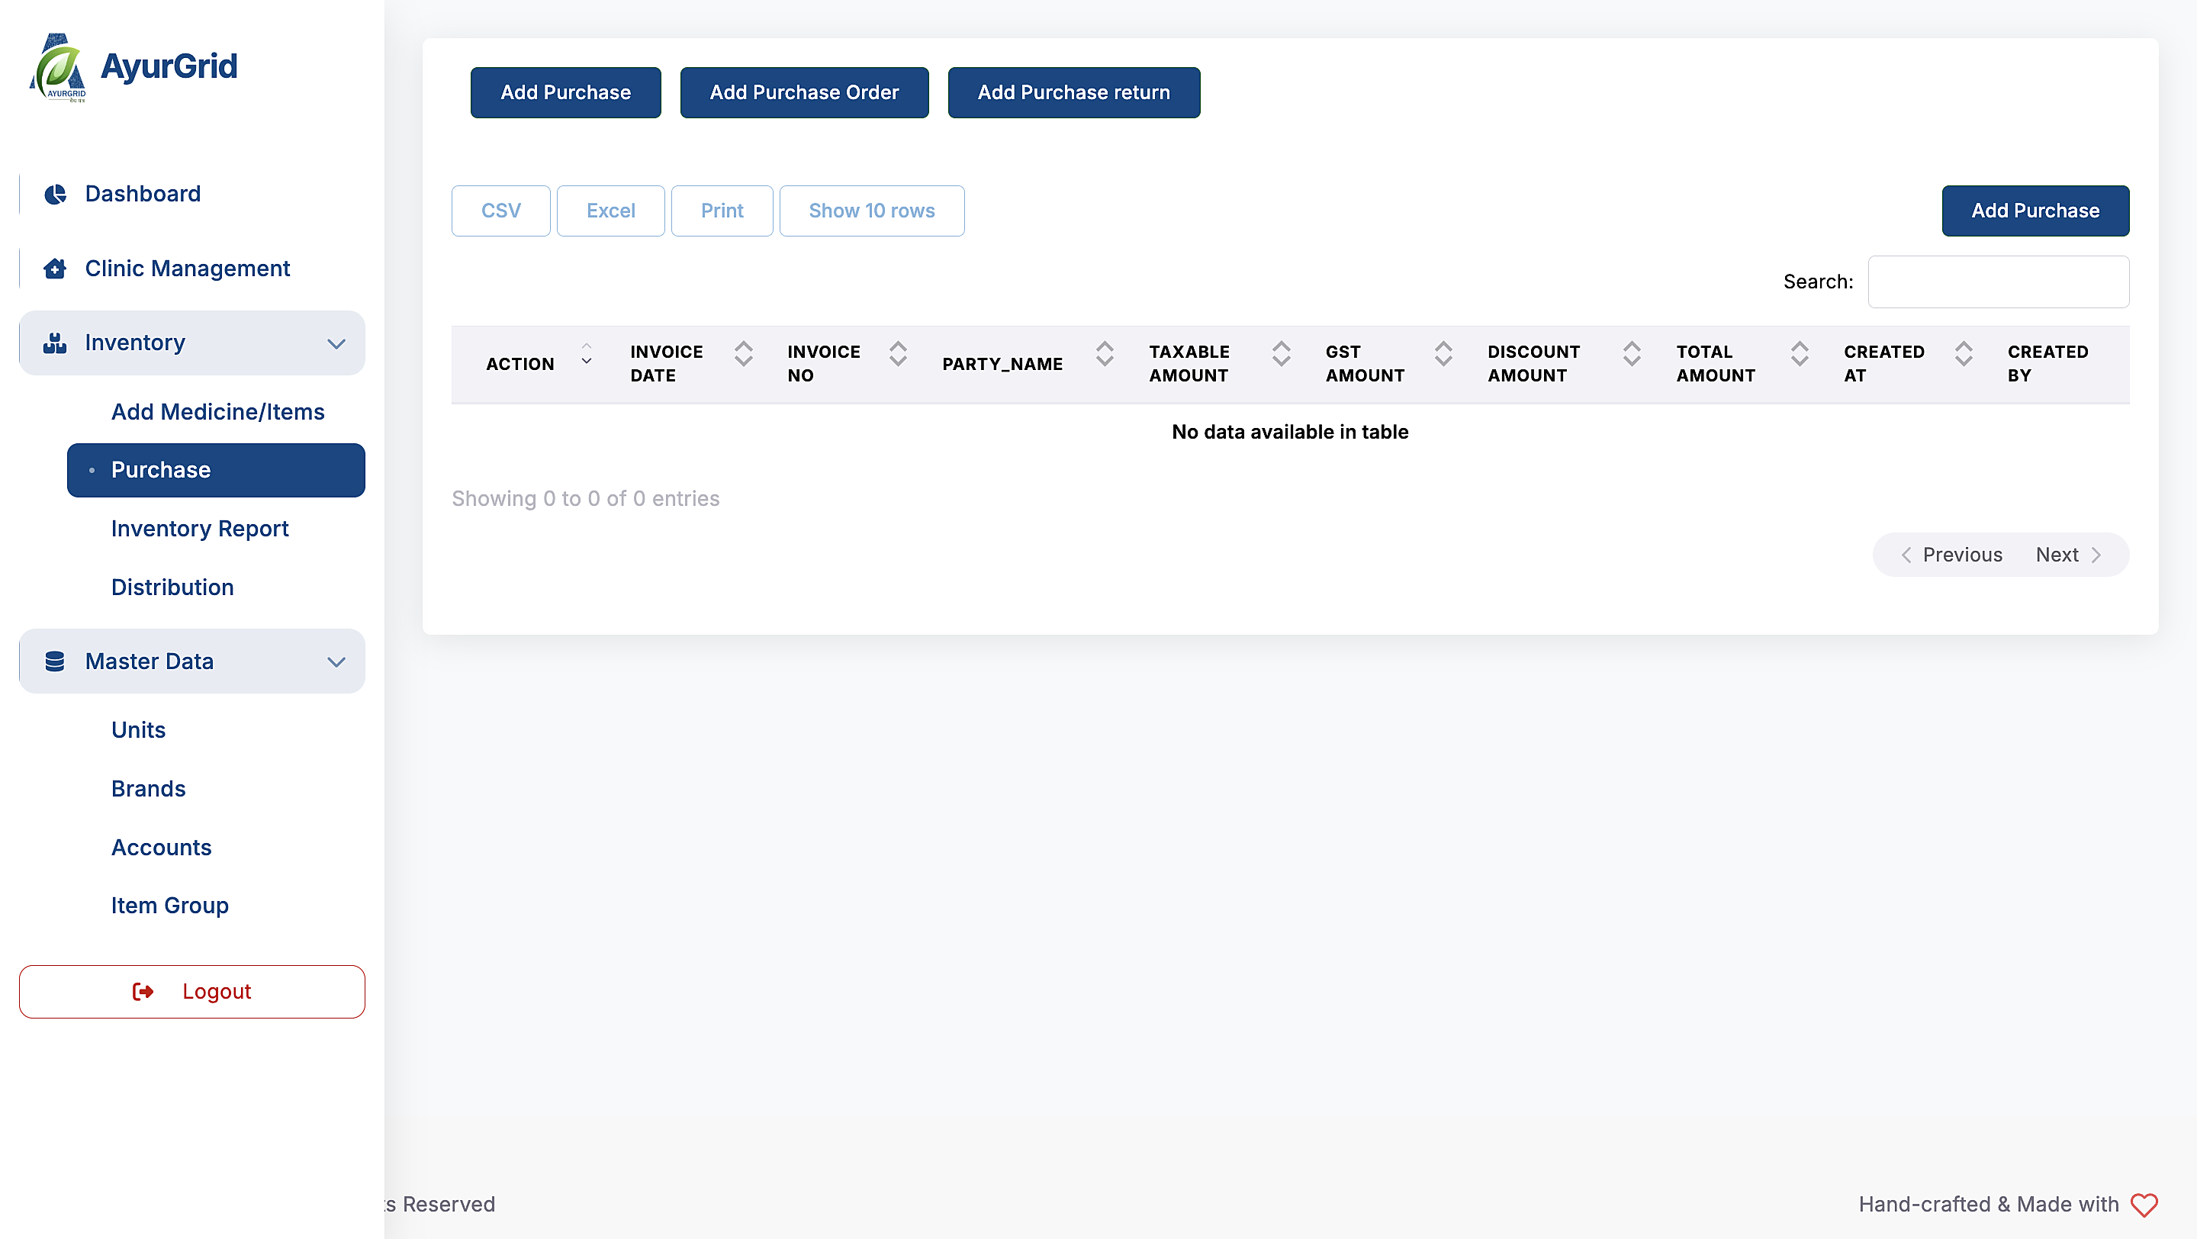The height and width of the screenshot is (1239, 2197).
Task: Open the Show 10 rows dropdown
Action: click(872, 211)
